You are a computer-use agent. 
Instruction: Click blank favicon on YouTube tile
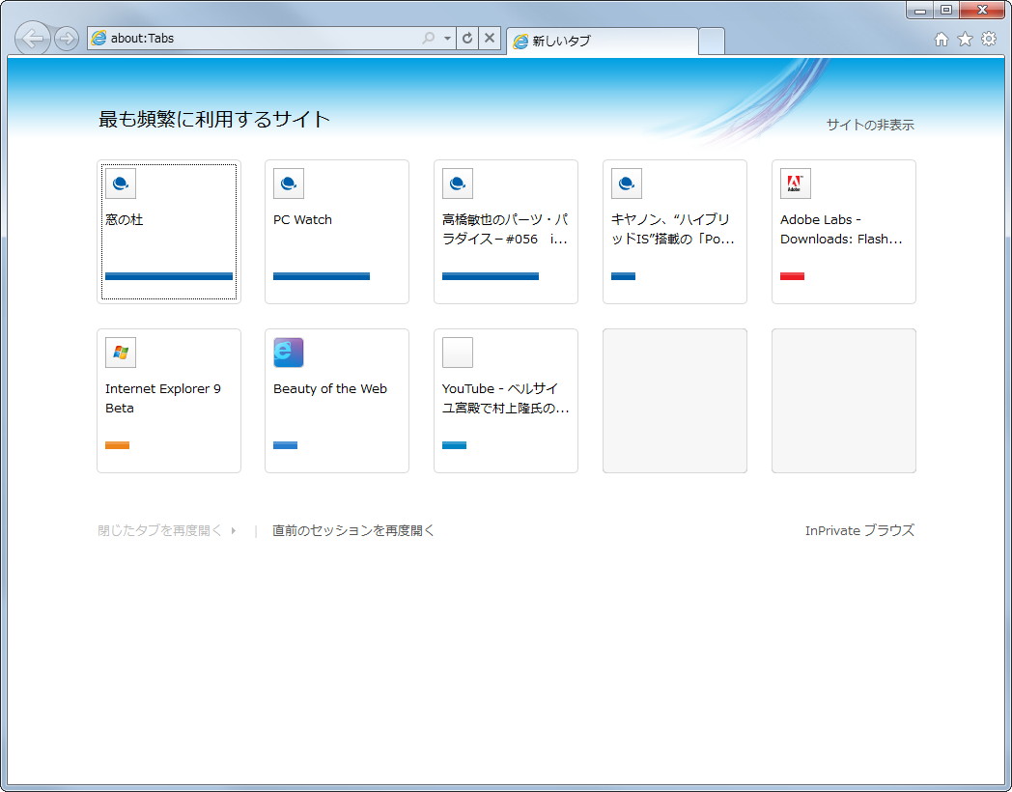pos(458,353)
